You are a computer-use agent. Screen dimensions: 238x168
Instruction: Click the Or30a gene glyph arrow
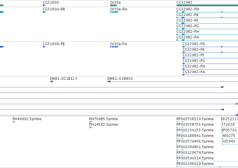pos(114,5)
